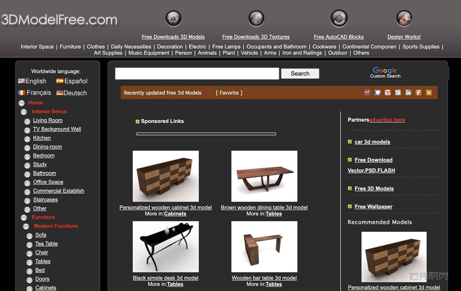This screenshot has width=461, height=291.
Task: Click the Favorite link in the brown bar
Action: click(229, 93)
